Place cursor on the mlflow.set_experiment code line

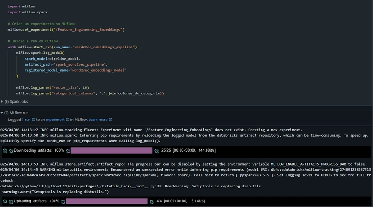(x=66, y=29)
